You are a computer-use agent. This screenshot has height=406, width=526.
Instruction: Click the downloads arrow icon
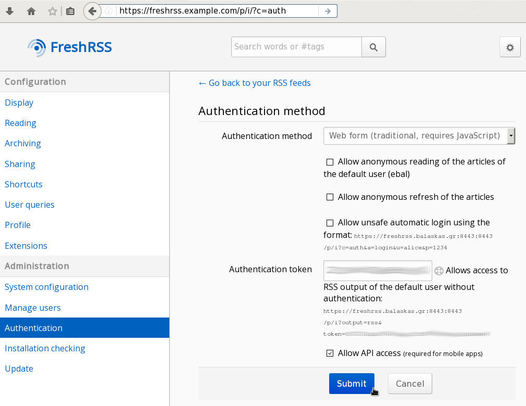(9, 11)
